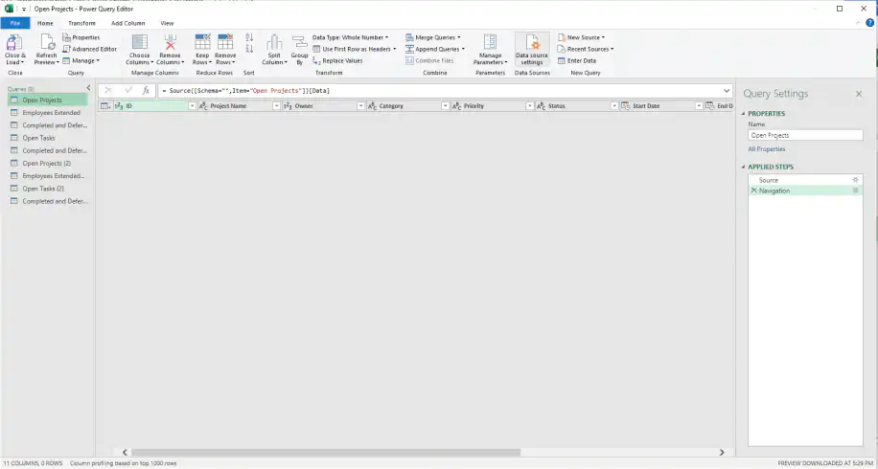Open the ID column filter dropdown
Screen dimensions: 878x469
click(192, 105)
